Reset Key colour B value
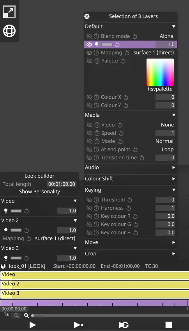The width and height of the screenshot is (189, 331). tap(136, 233)
